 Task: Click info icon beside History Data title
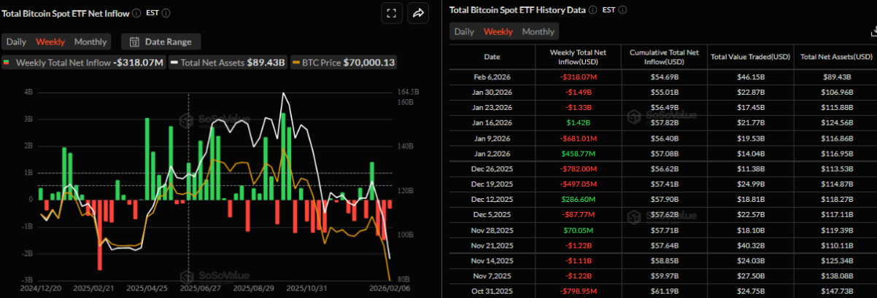592,10
